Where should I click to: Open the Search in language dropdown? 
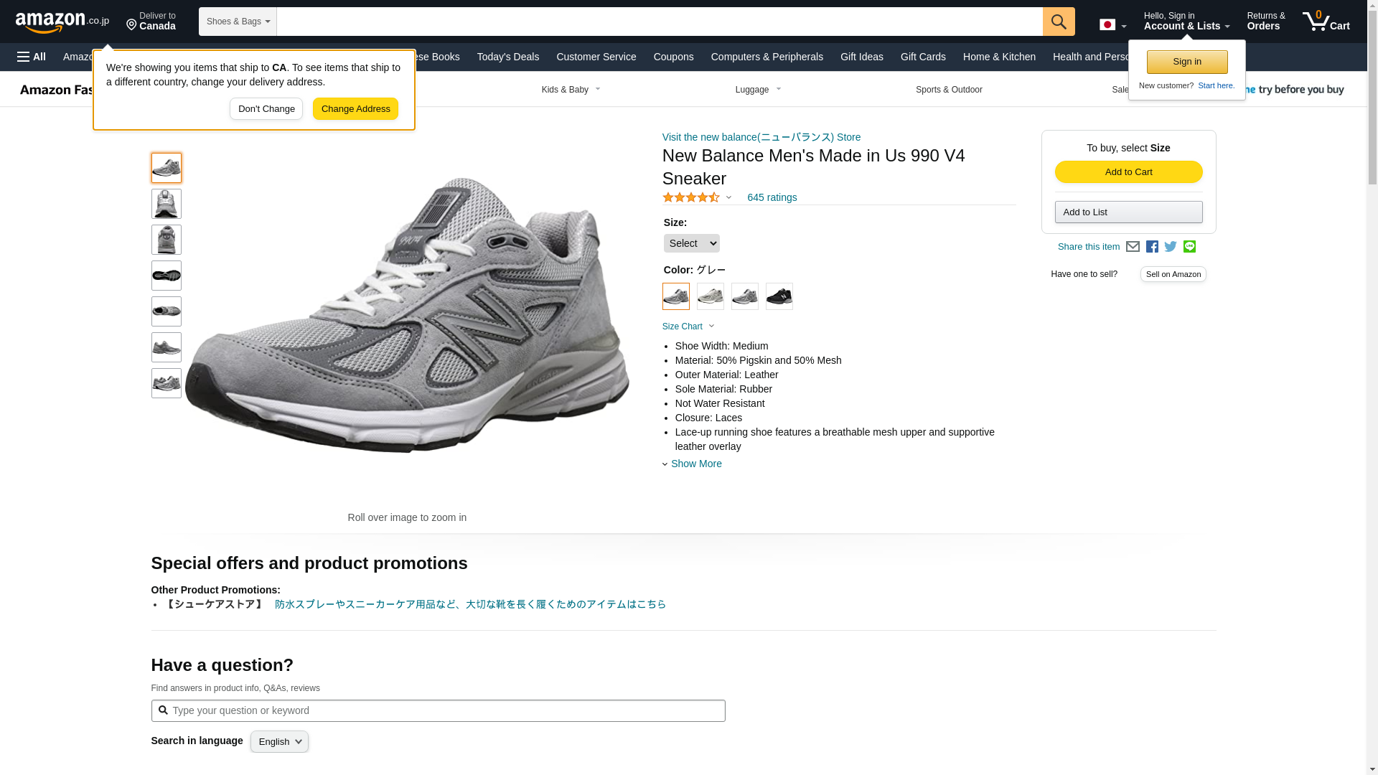(x=279, y=741)
